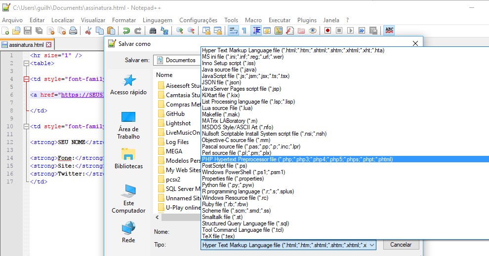Click the Save All toolbar icon
The image size is (489, 256).
coord(39,31)
